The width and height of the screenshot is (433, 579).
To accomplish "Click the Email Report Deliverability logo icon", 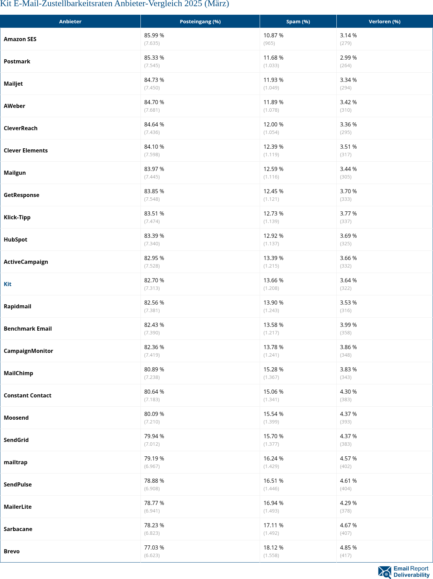I will [384, 572].
